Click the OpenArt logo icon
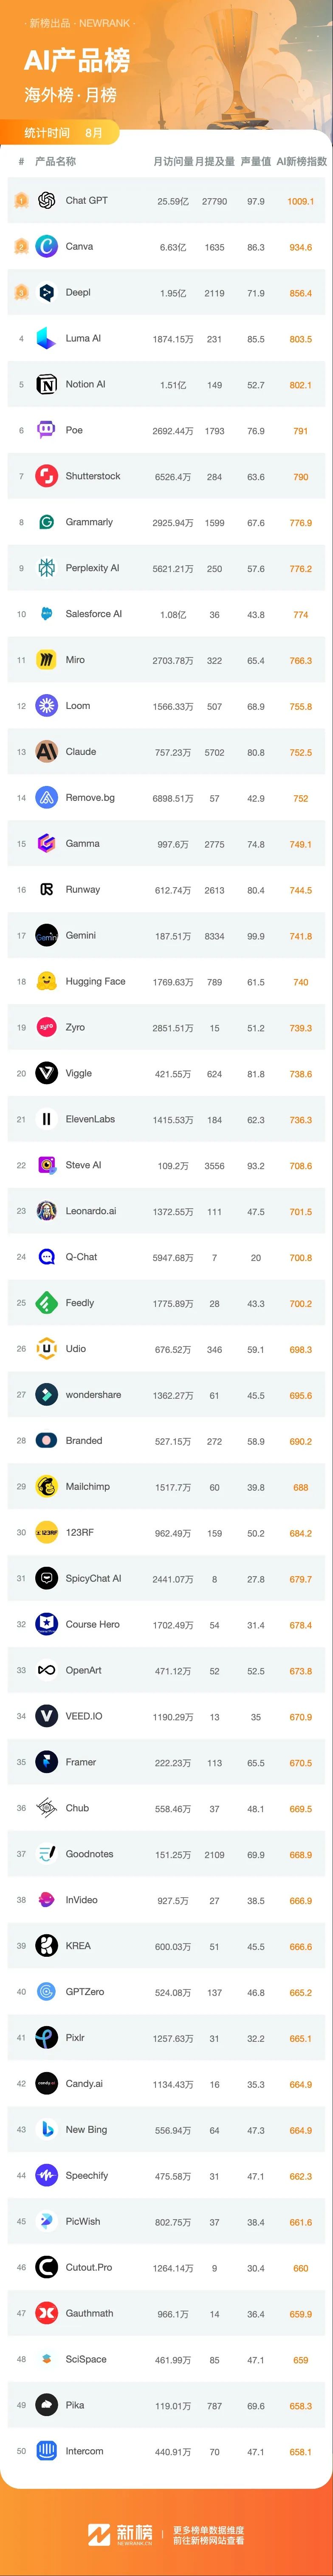This screenshot has width=333, height=2576. tap(46, 1671)
